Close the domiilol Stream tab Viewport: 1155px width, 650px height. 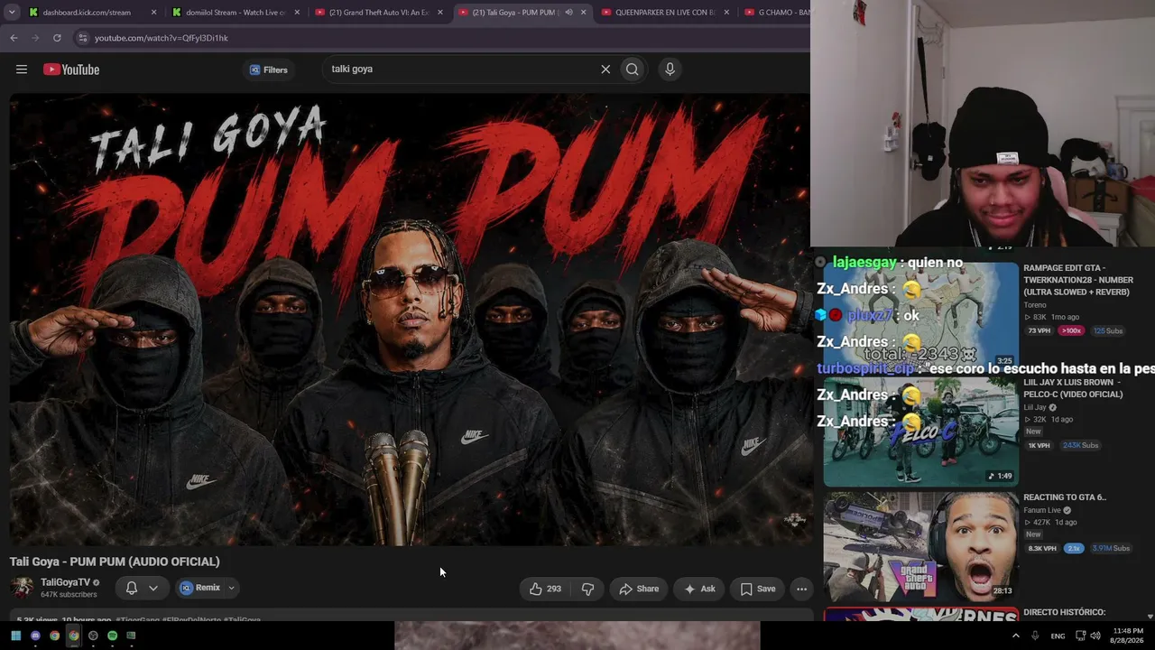[x=297, y=13]
